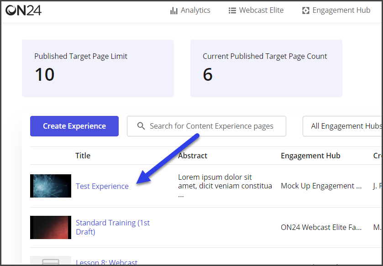This screenshot has height=266, width=383.
Task: Click the Engagement Hub column header
Action: (310, 156)
